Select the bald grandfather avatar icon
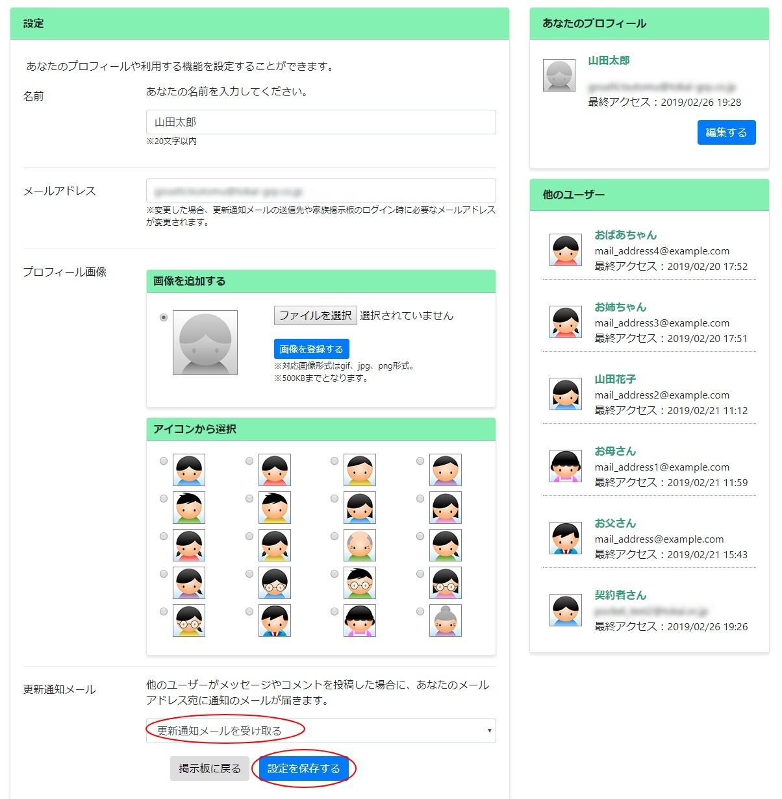This screenshot has width=782, height=799. pos(360,545)
